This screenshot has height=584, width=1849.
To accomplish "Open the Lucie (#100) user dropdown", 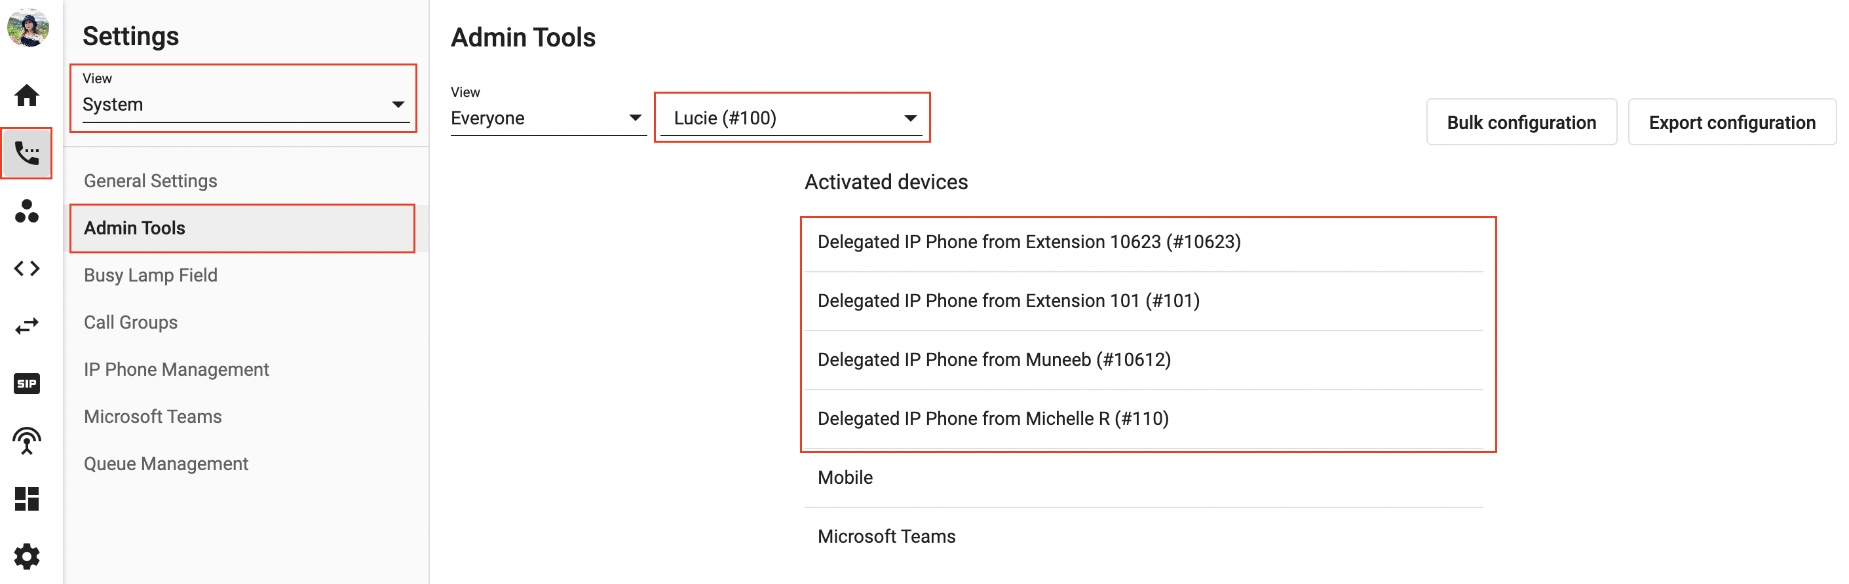I will point(792,119).
